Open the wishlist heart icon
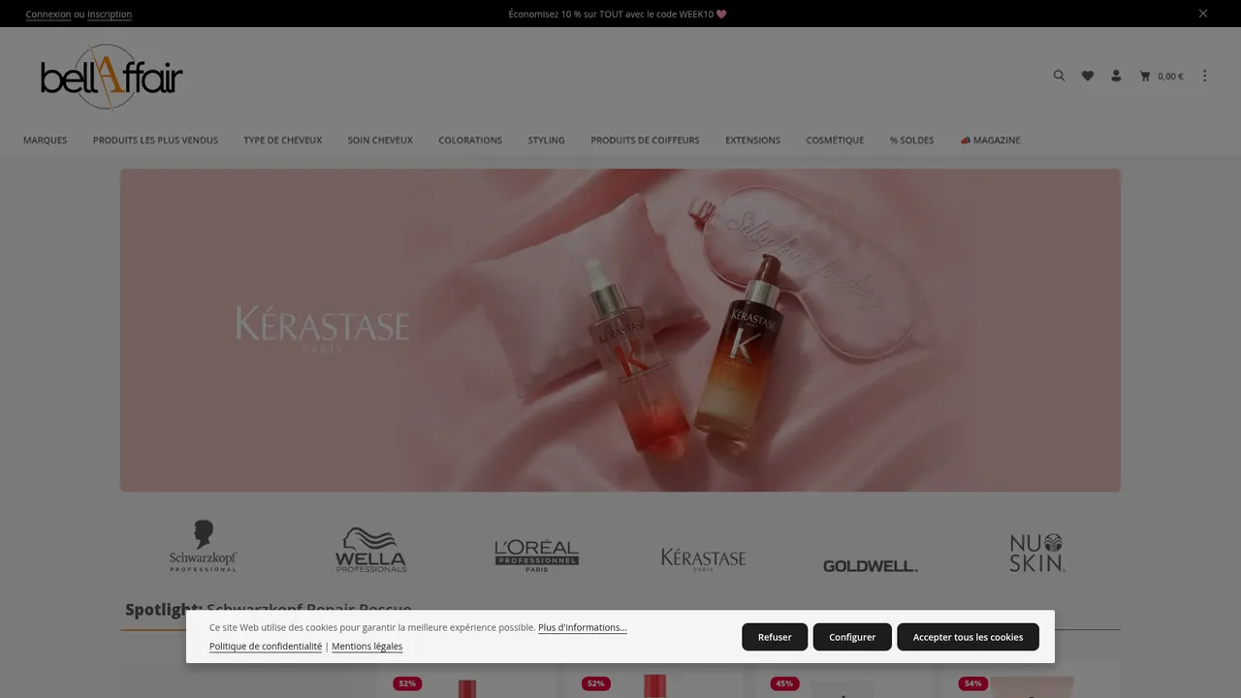 pyautogui.click(x=1088, y=76)
